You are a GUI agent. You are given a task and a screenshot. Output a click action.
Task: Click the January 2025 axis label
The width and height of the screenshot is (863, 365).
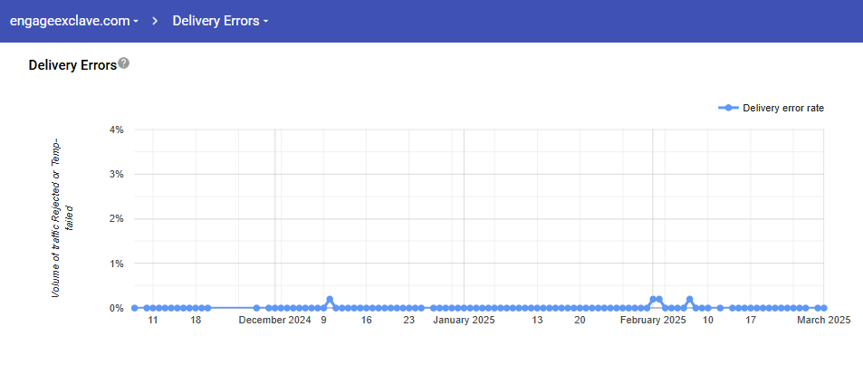[x=464, y=320]
